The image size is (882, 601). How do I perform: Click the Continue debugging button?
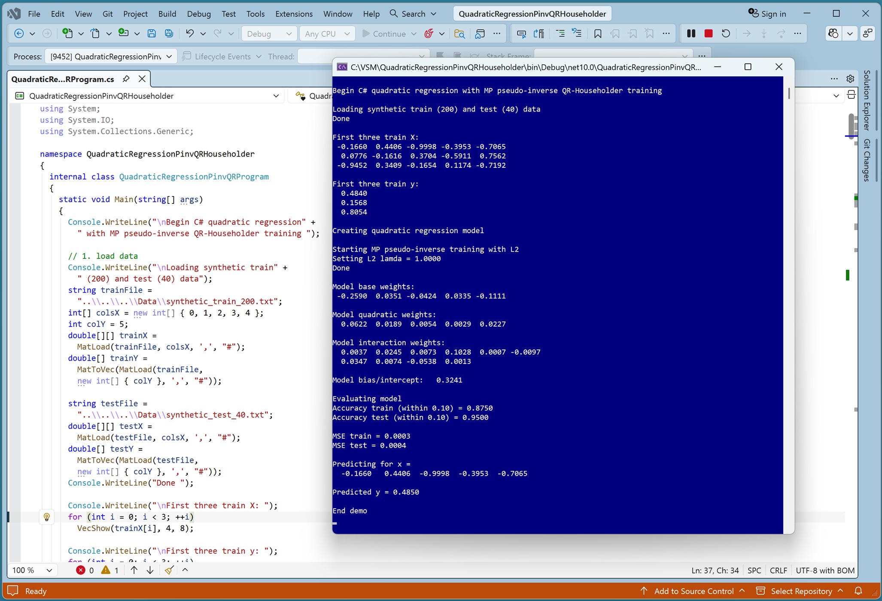click(384, 33)
